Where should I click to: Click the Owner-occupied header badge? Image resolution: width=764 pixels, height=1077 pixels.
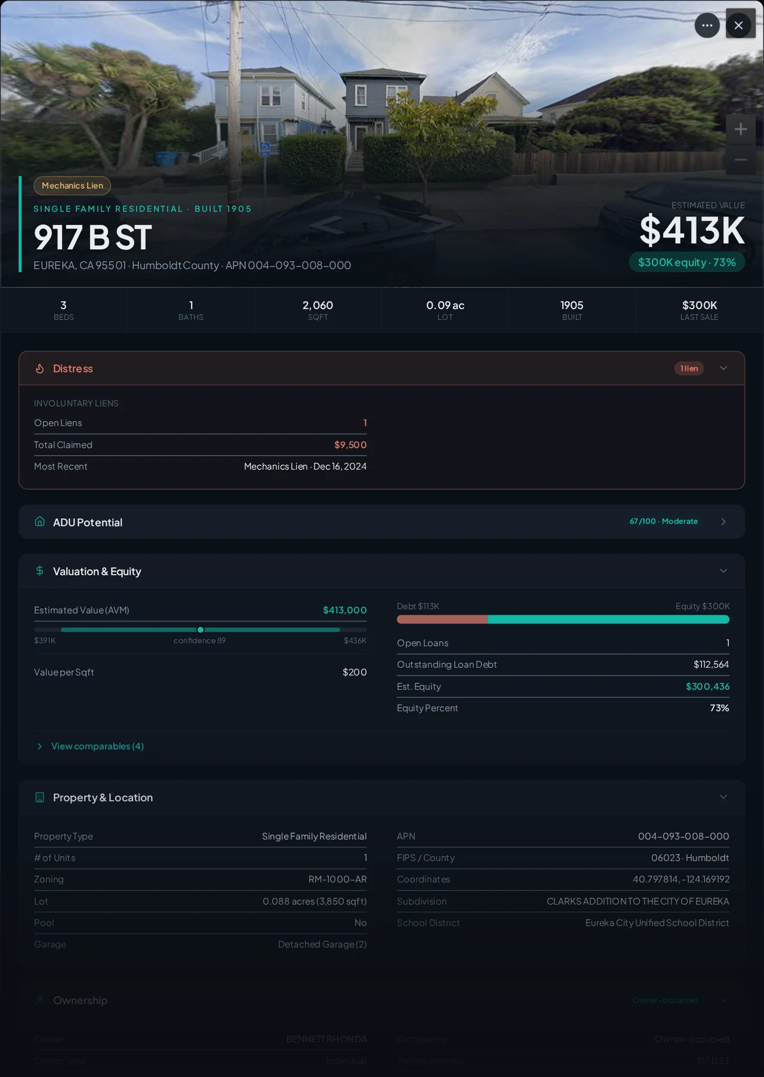coord(665,1000)
